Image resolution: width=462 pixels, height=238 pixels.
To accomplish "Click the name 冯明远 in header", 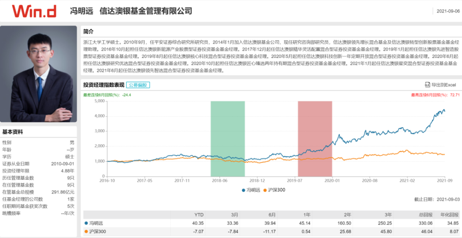I will (x=82, y=11).
